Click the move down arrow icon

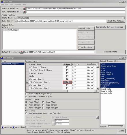[14, 127]
